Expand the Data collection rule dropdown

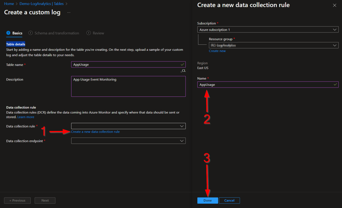click(128, 126)
